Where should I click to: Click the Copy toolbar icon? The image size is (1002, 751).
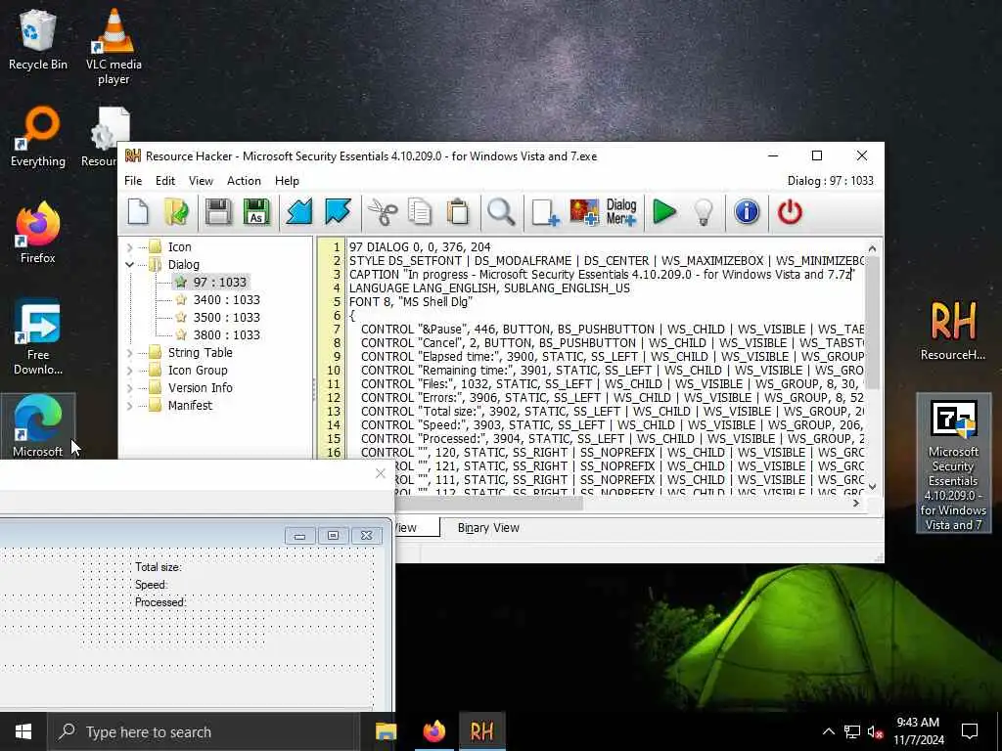coord(420,212)
